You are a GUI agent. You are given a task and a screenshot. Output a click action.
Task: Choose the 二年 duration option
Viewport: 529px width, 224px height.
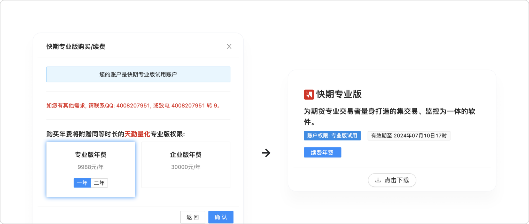coord(99,183)
